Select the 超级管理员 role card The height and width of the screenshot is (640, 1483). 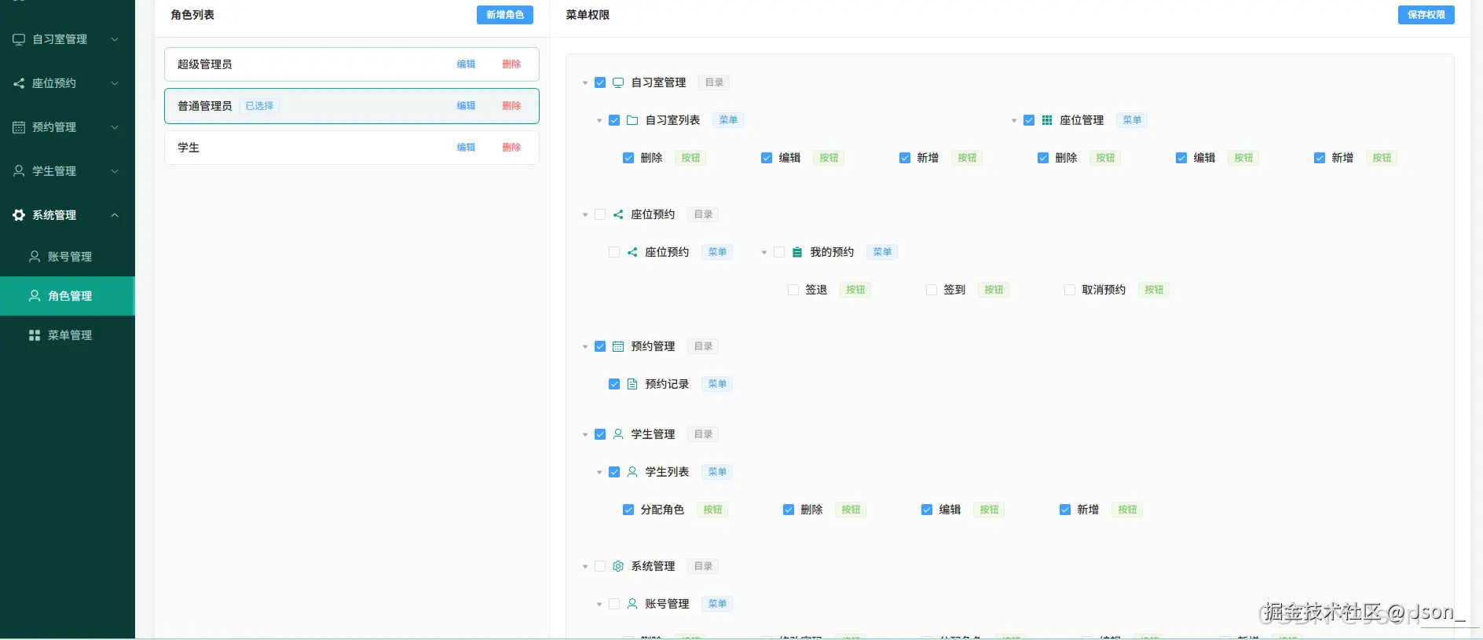pos(352,64)
